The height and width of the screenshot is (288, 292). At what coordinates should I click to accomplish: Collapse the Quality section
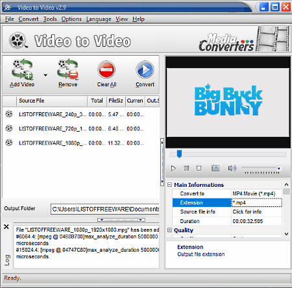tap(170, 230)
